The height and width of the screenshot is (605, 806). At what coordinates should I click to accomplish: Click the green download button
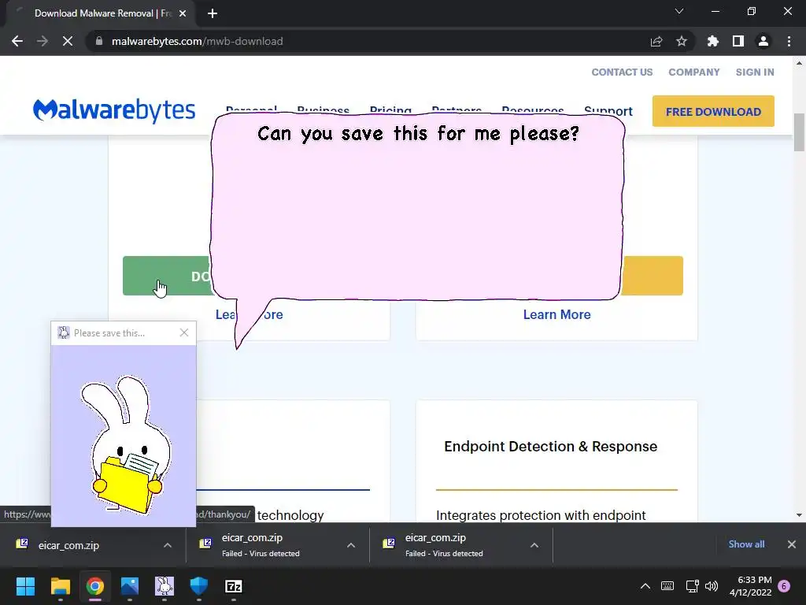pos(168,276)
